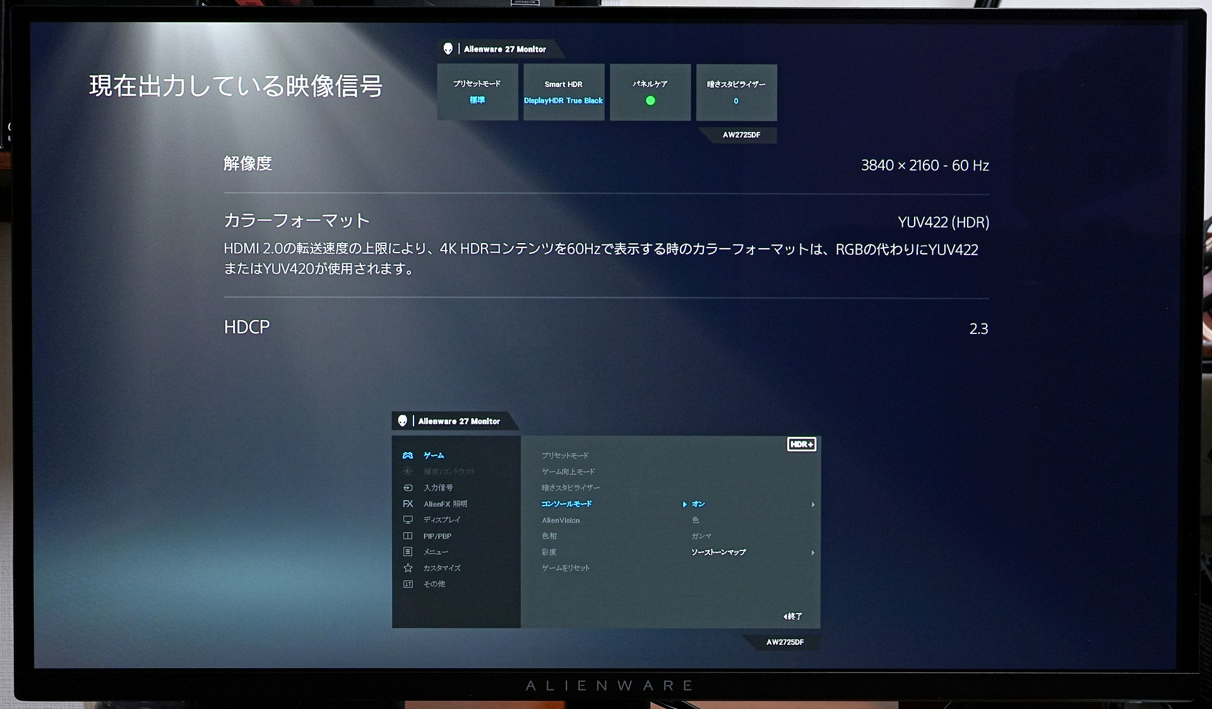Open the AlienFX 照明 menu category

446,504
